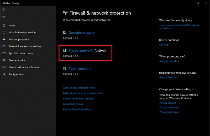Open the Privacy dashboard link

click(x=169, y=108)
